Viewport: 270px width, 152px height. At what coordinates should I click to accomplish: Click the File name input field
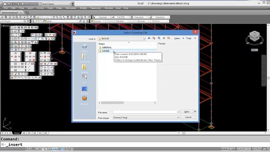pos(146,112)
